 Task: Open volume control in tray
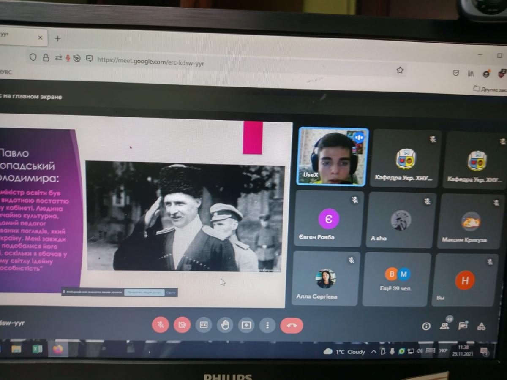coord(420,351)
